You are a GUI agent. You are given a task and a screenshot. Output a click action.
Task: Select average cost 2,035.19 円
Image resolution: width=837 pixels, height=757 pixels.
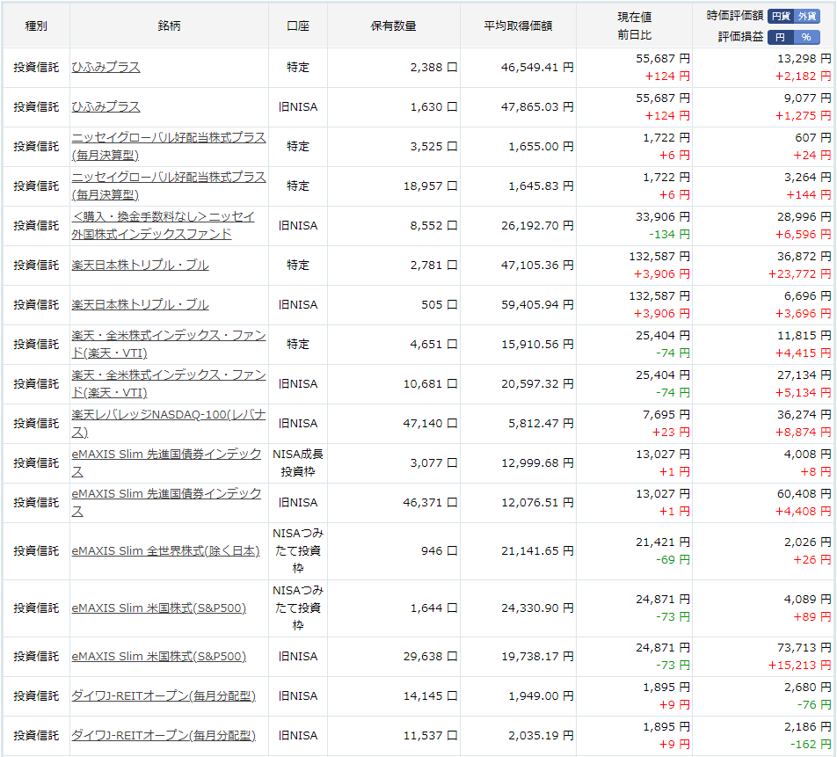pyautogui.click(x=541, y=736)
